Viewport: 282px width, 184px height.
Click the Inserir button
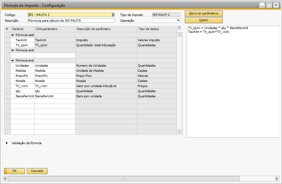(204, 20)
